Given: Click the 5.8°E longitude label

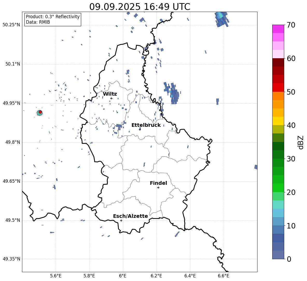Looking at the screenshot, I should pos(89,276).
